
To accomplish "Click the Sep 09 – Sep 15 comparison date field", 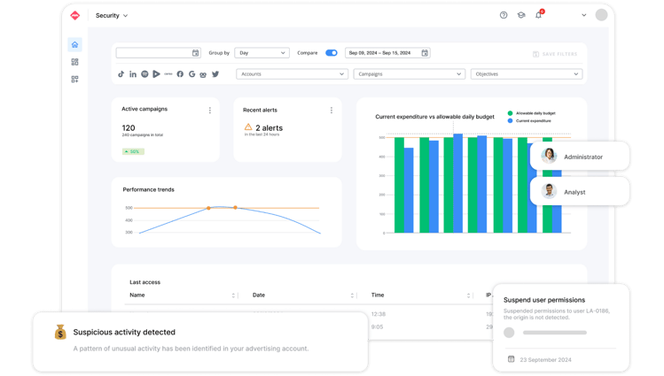I will click(387, 53).
